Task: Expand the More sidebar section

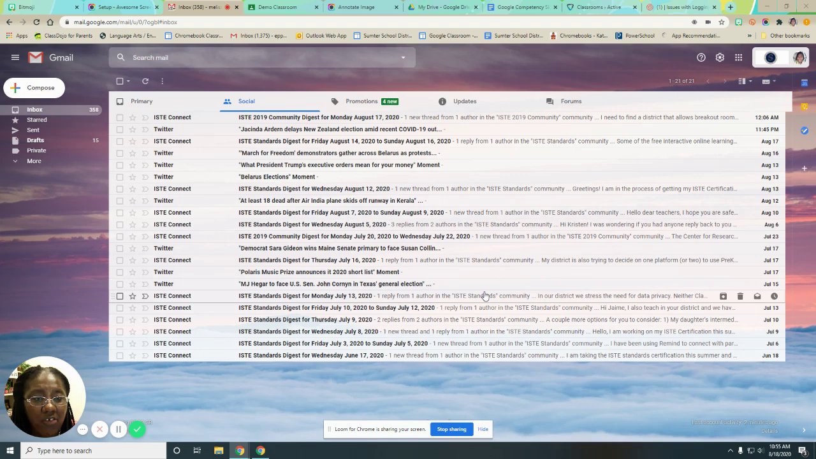Action: pos(34,161)
